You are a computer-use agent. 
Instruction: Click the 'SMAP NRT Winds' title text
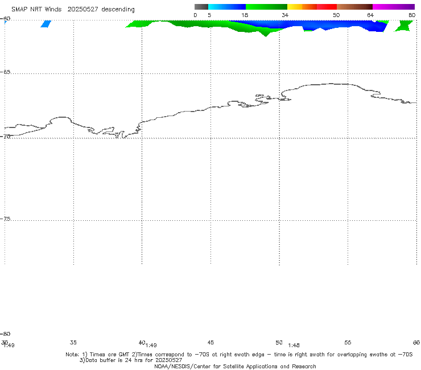click(x=36, y=9)
